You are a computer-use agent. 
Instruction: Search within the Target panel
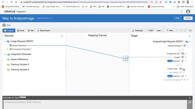pos(190,36)
